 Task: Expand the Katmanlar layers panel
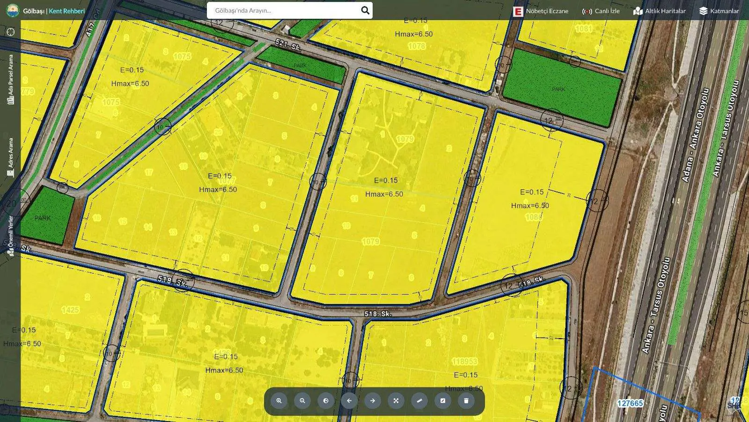tap(719, 11)
